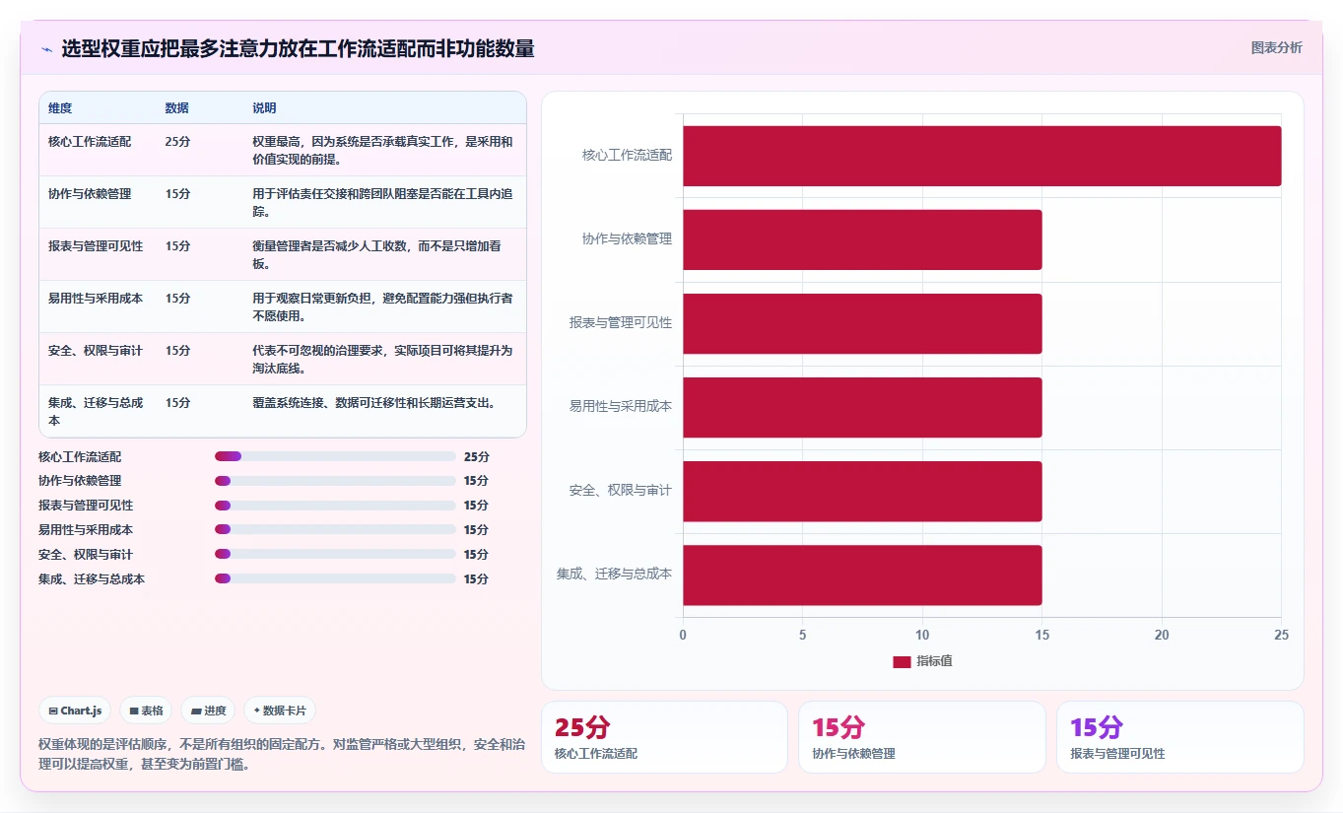Click the 易用性与采用成本 table row name
The height and width of the screenshot is (813, 1343).
pos(96,298)
